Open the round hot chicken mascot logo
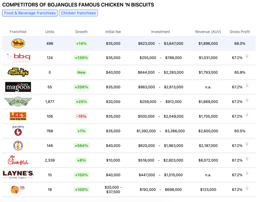The width and height of the screenshot is (258, 202). [18, 146]
